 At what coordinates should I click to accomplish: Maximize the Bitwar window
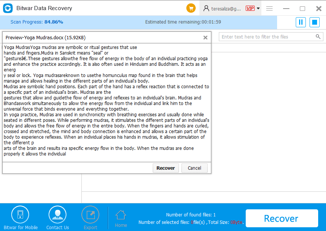(x=302, y=9)
